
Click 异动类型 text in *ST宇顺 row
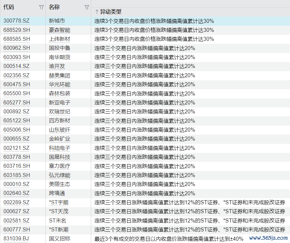[x=190, y=203]
